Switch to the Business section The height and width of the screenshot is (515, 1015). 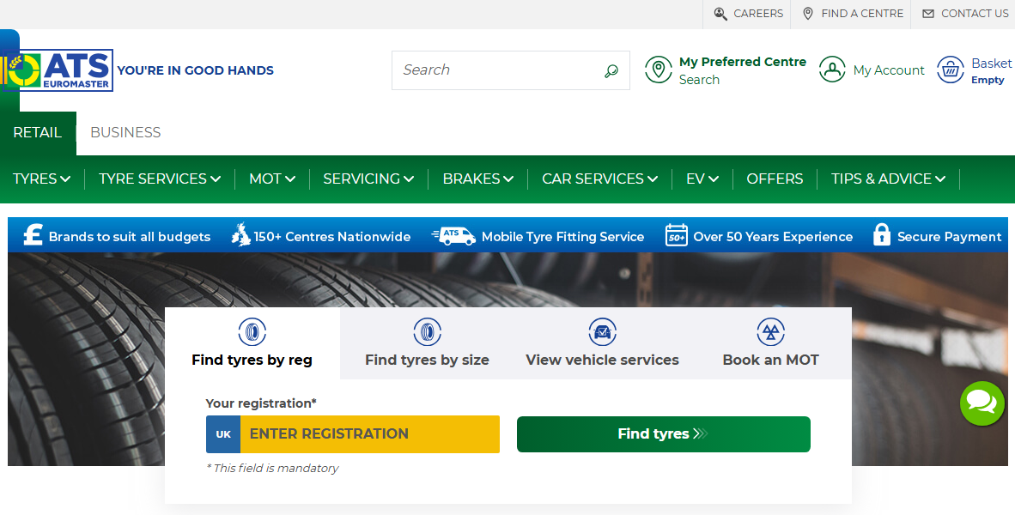[125, 132]
